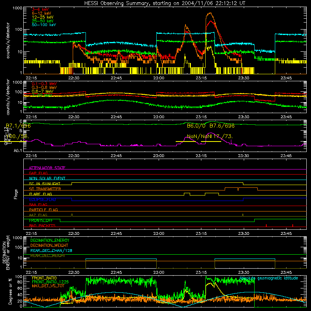Select the 6-12 keV legend label
This screenshot has height=311, width=311.
[42, 13]
